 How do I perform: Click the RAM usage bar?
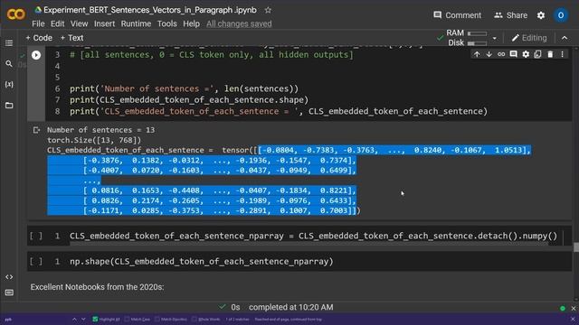click(477, 33)
